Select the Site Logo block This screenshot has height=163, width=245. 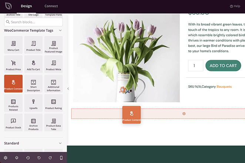point(33,15)
